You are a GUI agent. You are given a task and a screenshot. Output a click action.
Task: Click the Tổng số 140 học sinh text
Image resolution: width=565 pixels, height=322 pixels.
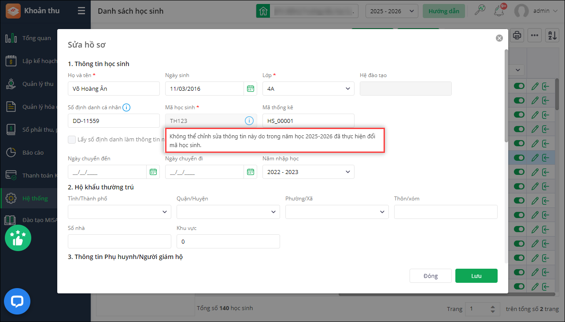[225, 308]
